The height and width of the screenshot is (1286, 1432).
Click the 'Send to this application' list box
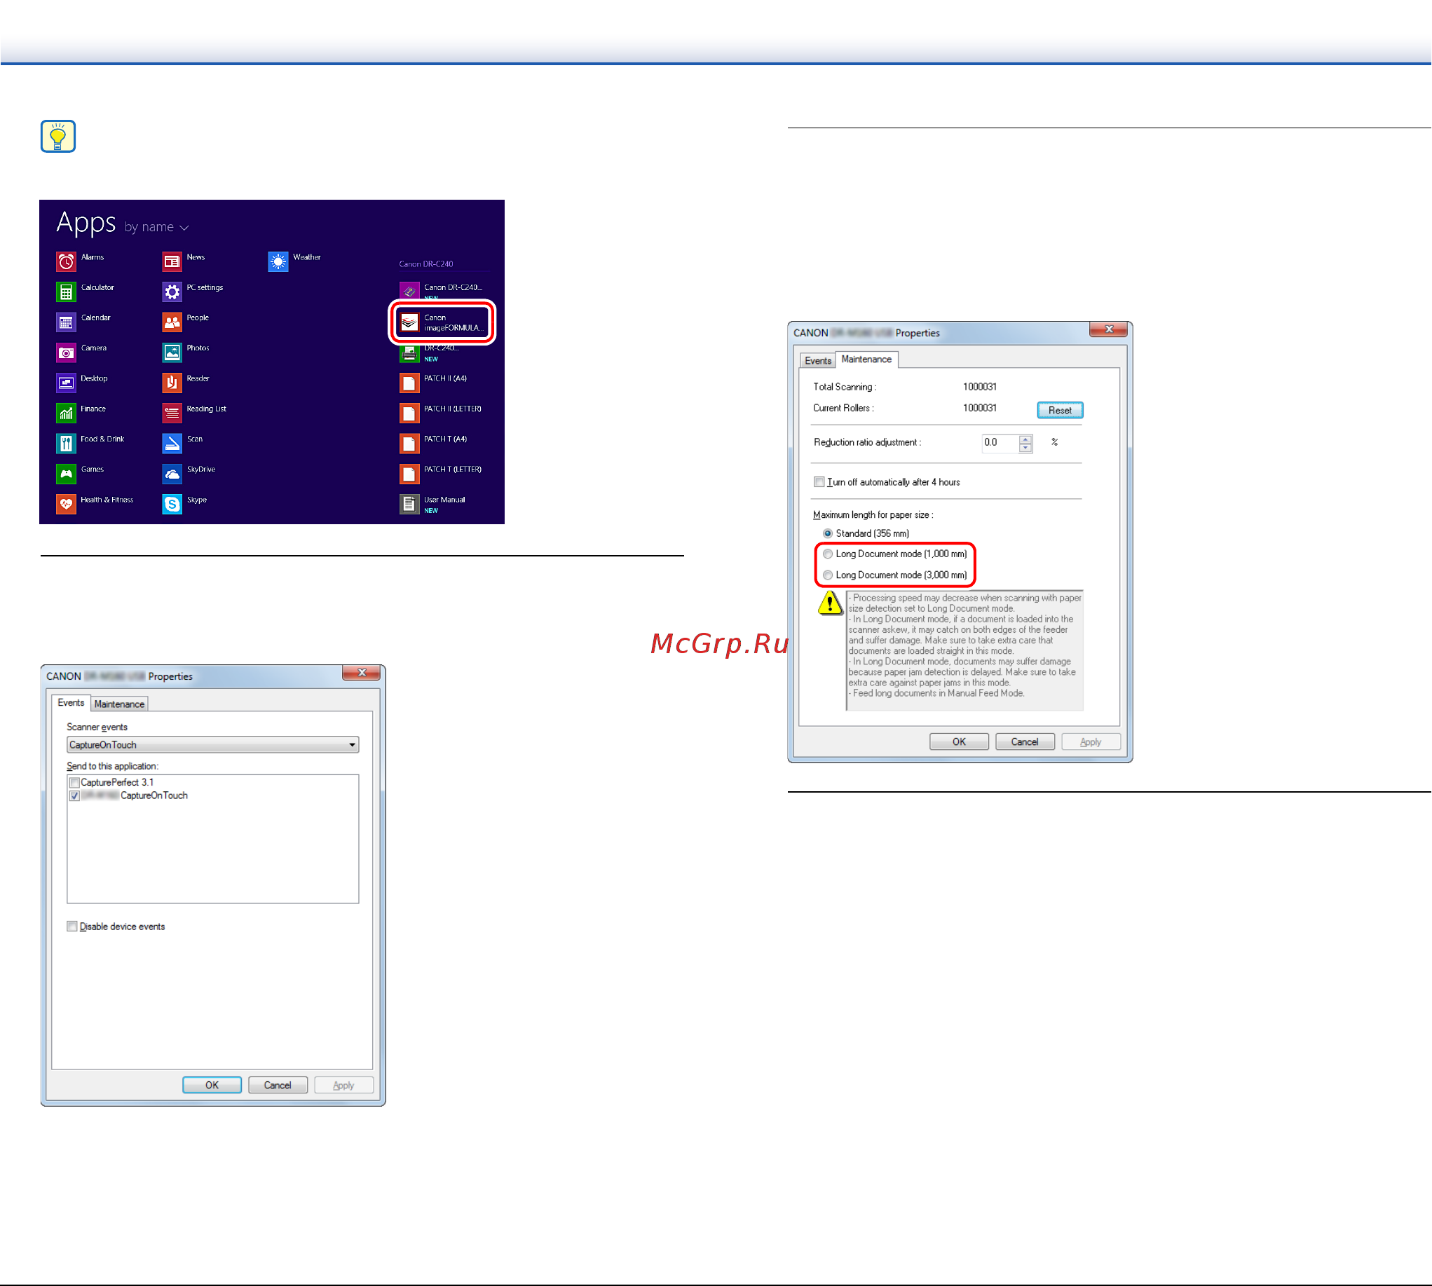[x=213, y=840]
